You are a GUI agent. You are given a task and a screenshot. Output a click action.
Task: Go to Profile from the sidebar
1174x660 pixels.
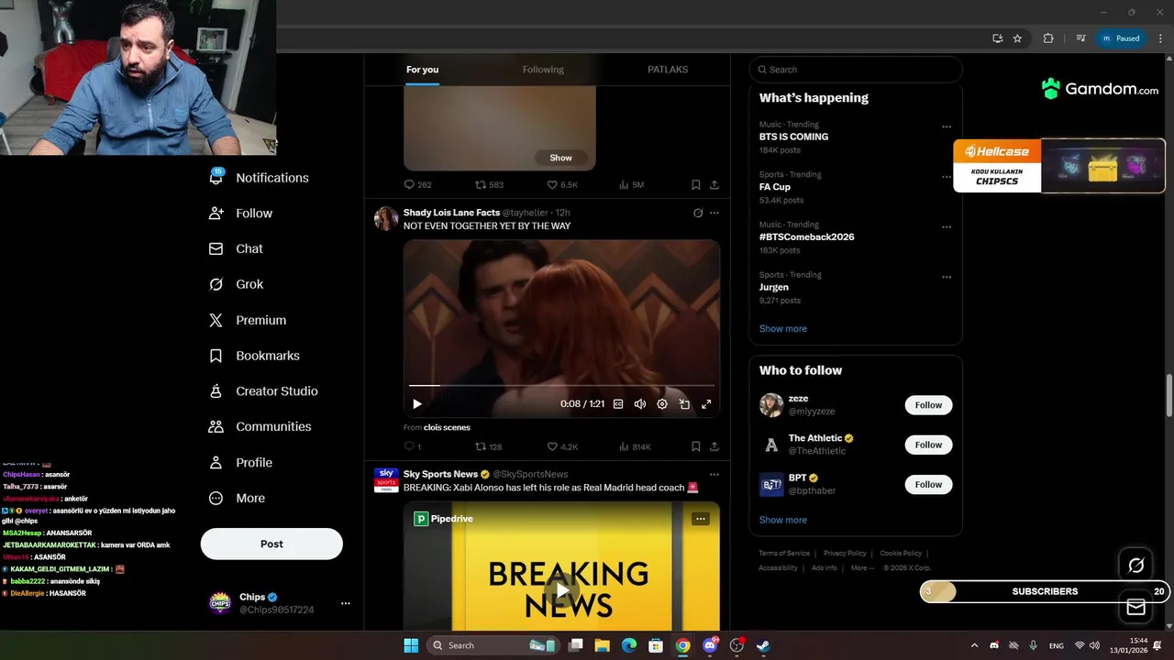point(241,462)
